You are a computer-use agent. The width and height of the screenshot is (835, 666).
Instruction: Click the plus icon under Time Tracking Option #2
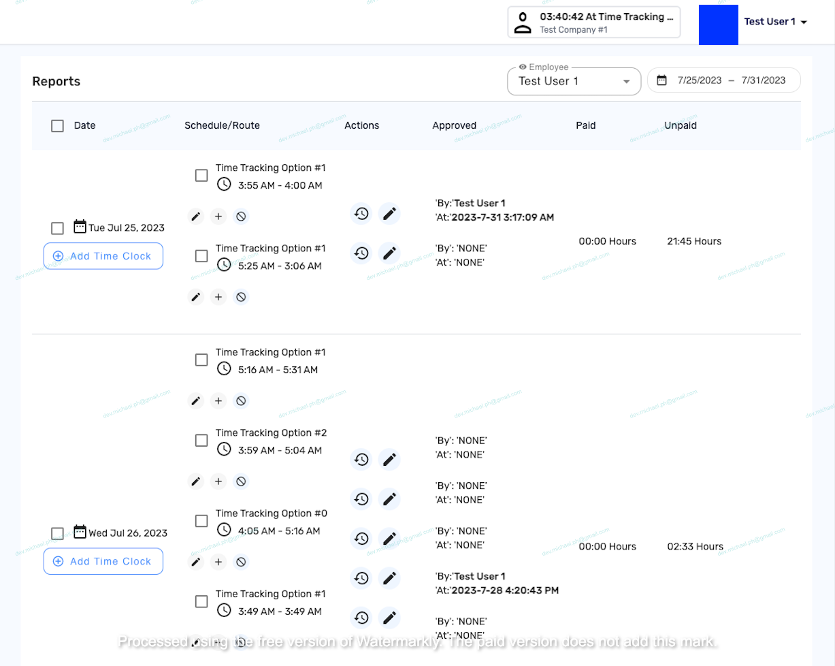218,481
